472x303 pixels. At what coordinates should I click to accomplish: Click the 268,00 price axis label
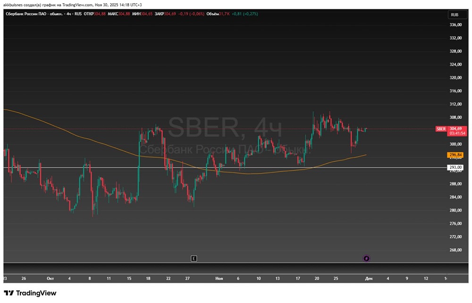coord(455,250)
